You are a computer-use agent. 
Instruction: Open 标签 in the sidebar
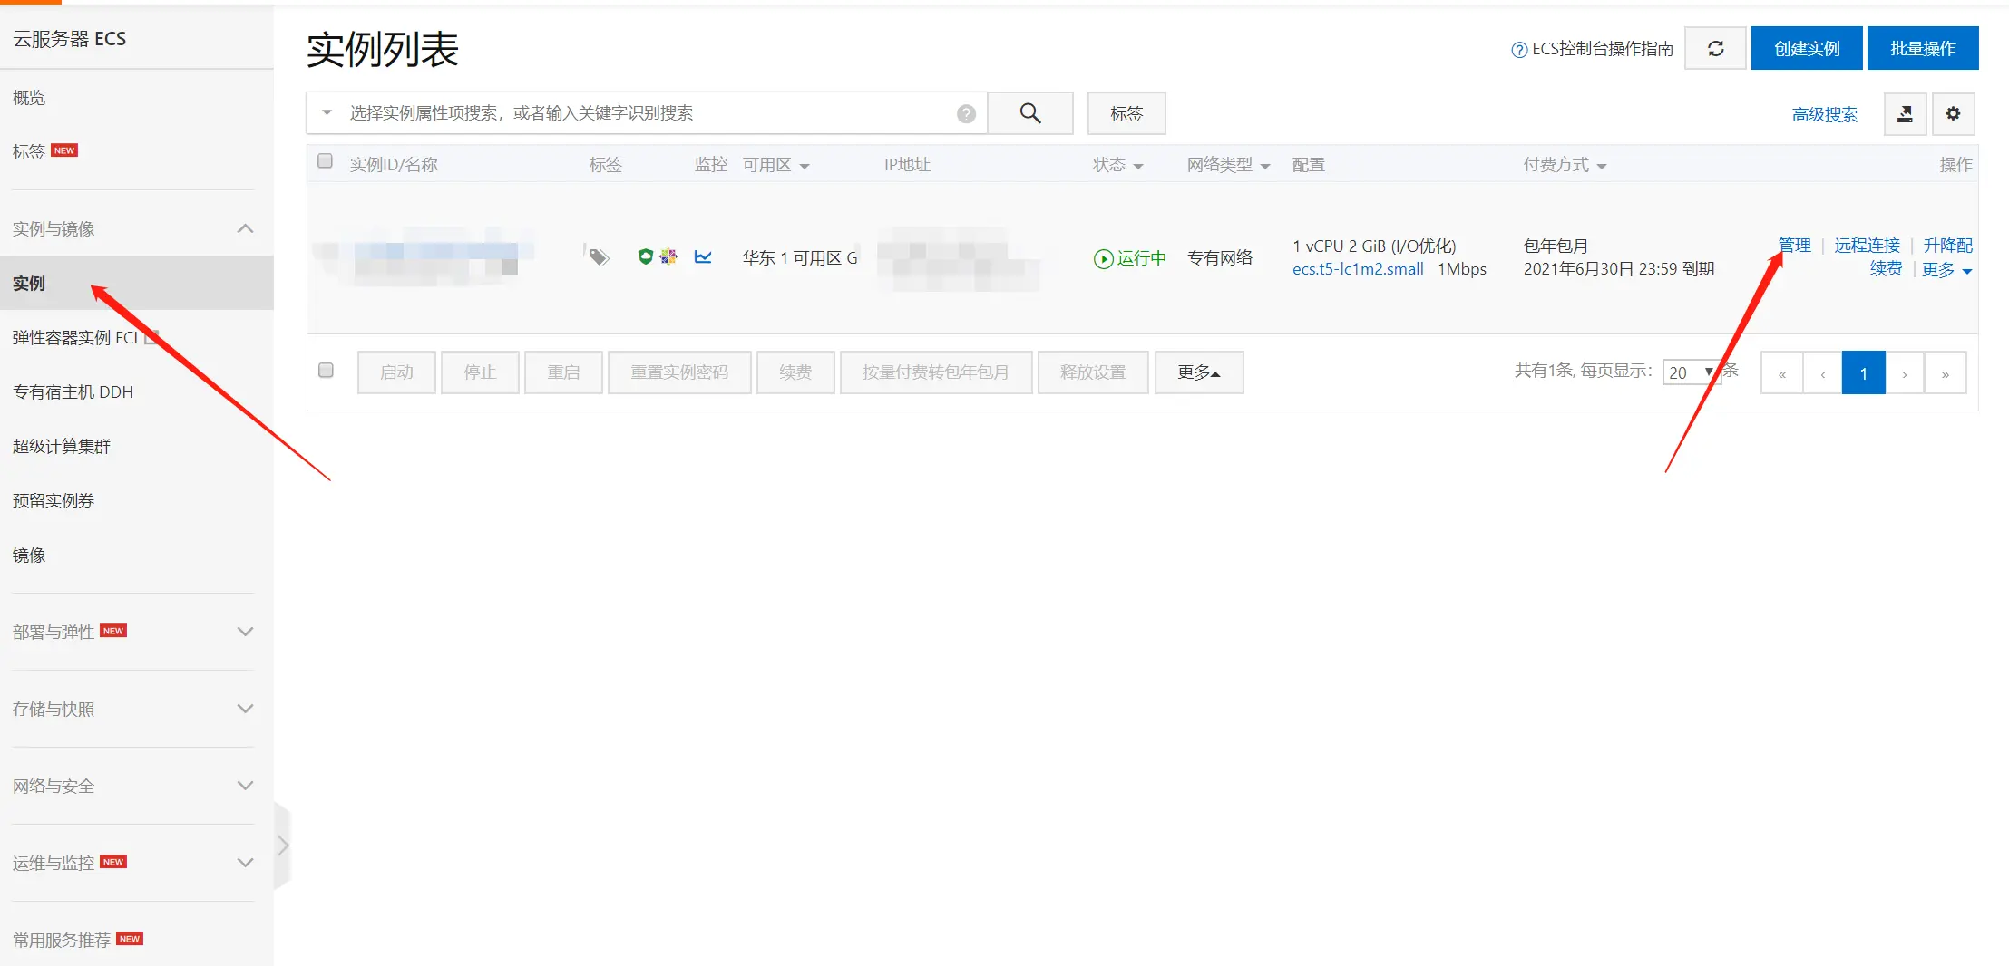(x=29, y=151)
